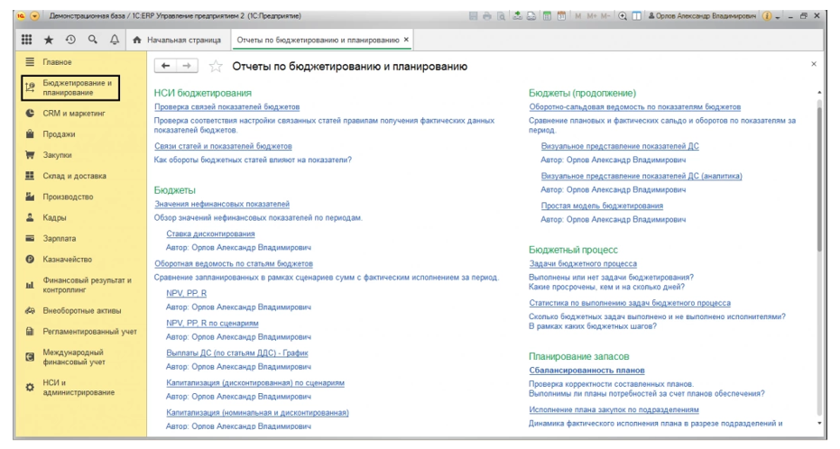
Task: Open the Казначейство section
Action: [68, 259]
